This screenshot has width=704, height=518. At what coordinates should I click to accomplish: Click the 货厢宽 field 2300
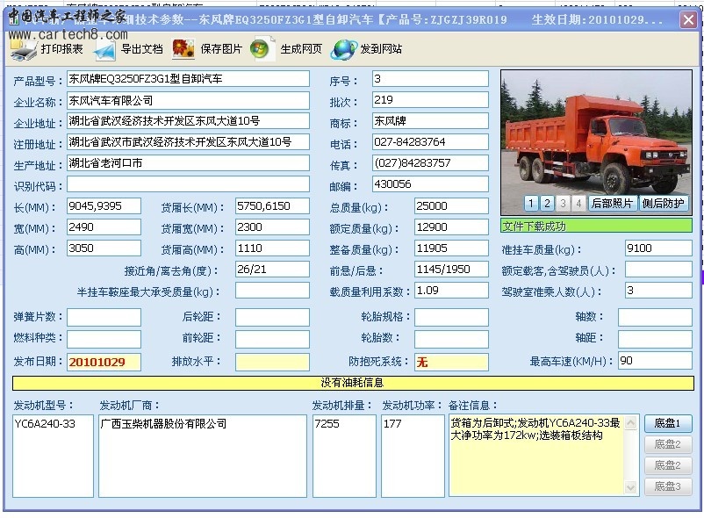click(x=272, y=227)
